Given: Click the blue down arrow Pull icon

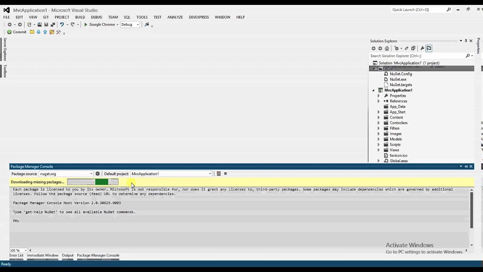Looking at the screenshot, I should (x=38, y=32).
